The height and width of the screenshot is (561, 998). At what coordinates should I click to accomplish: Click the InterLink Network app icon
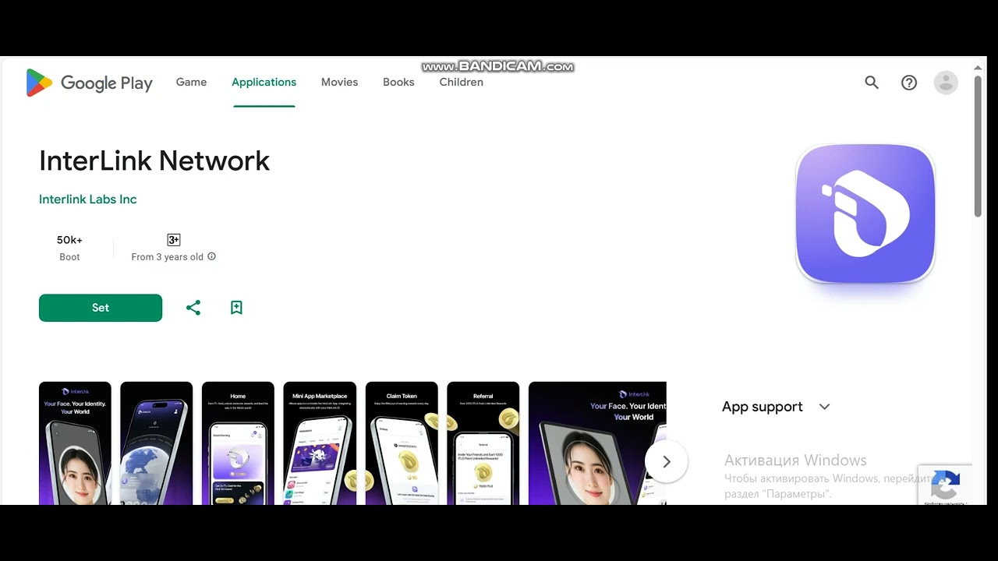coord(865,213)
